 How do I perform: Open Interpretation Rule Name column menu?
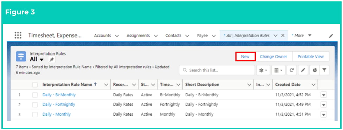pos(106,85)
